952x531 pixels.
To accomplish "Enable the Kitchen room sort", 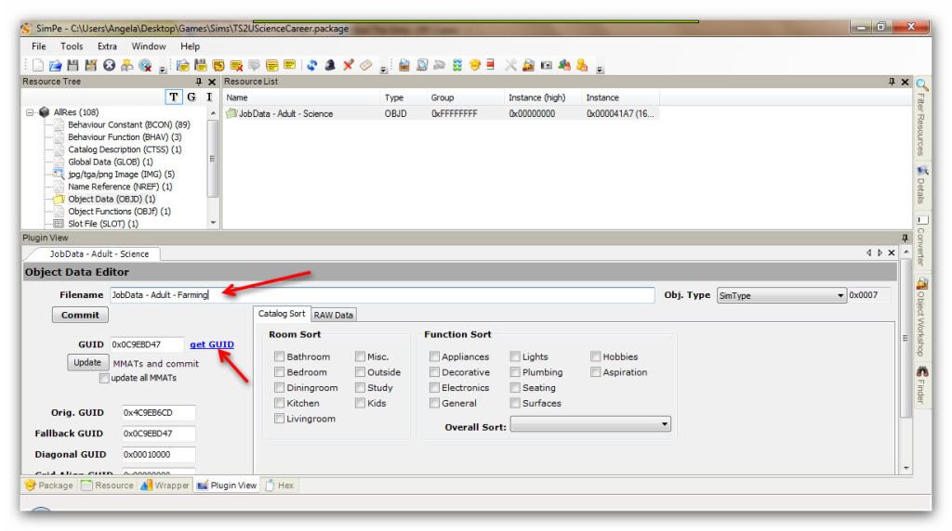I will tap(279, 403).
